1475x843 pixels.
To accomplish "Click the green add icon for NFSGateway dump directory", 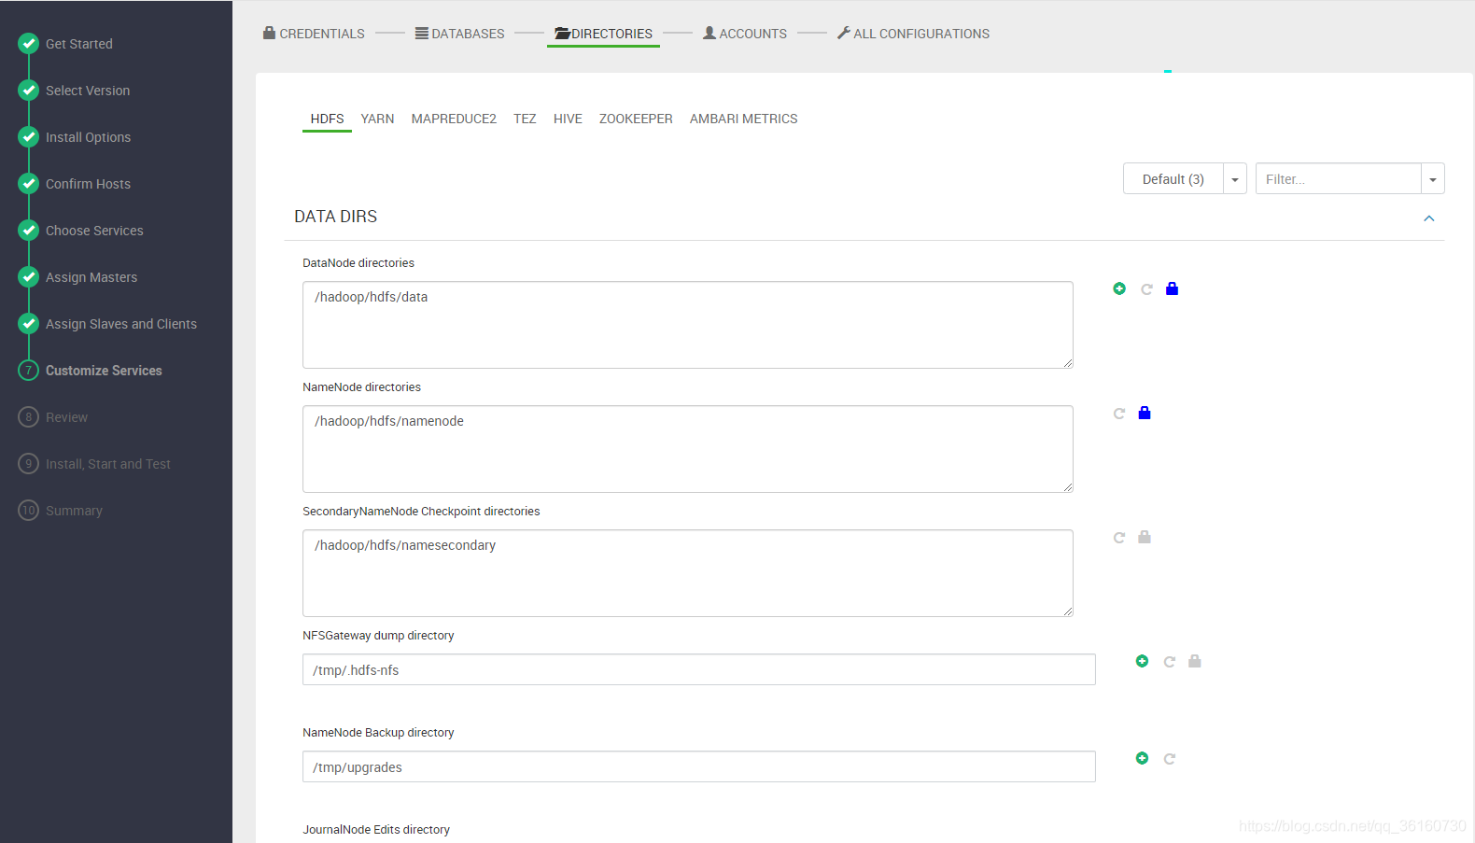I will 1142,661.
